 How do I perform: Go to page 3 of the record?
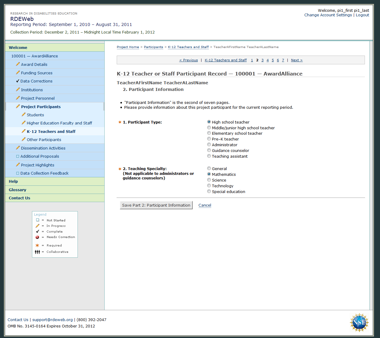tap(262, 60)
